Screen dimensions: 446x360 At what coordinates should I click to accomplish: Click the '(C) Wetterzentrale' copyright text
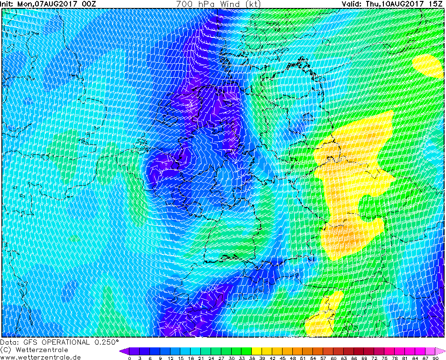point(34,350)
